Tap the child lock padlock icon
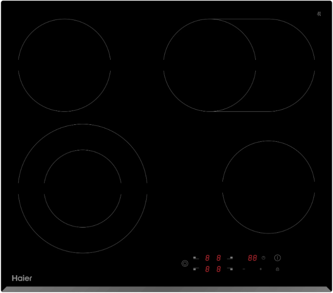Image resolution: width=333 pixels, height=293 pixels. coord(277,269)
